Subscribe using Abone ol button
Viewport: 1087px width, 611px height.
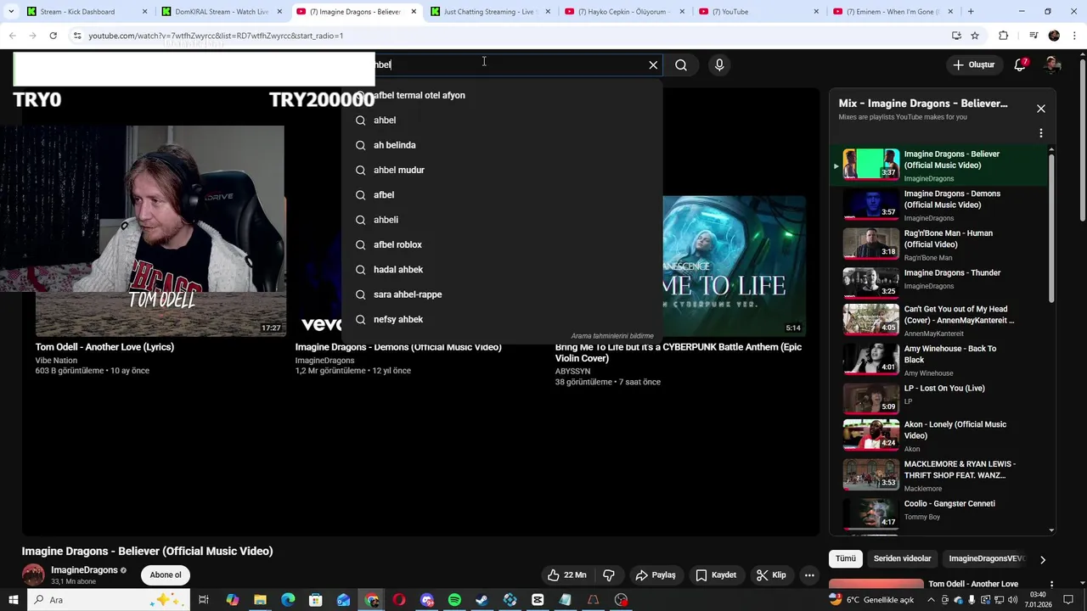pyautogui.click(x=166, y=575)
